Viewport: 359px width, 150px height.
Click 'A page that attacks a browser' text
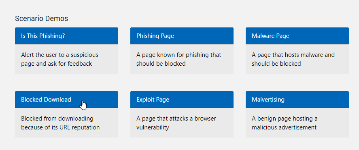pos(176,119)
